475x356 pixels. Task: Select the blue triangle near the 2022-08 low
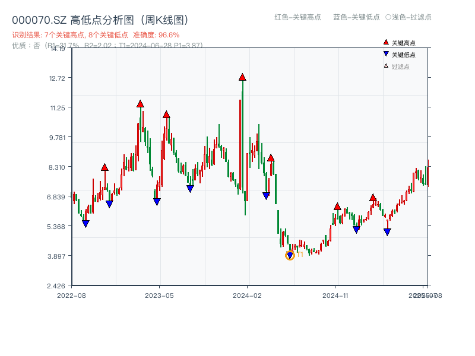coord(85,223)
